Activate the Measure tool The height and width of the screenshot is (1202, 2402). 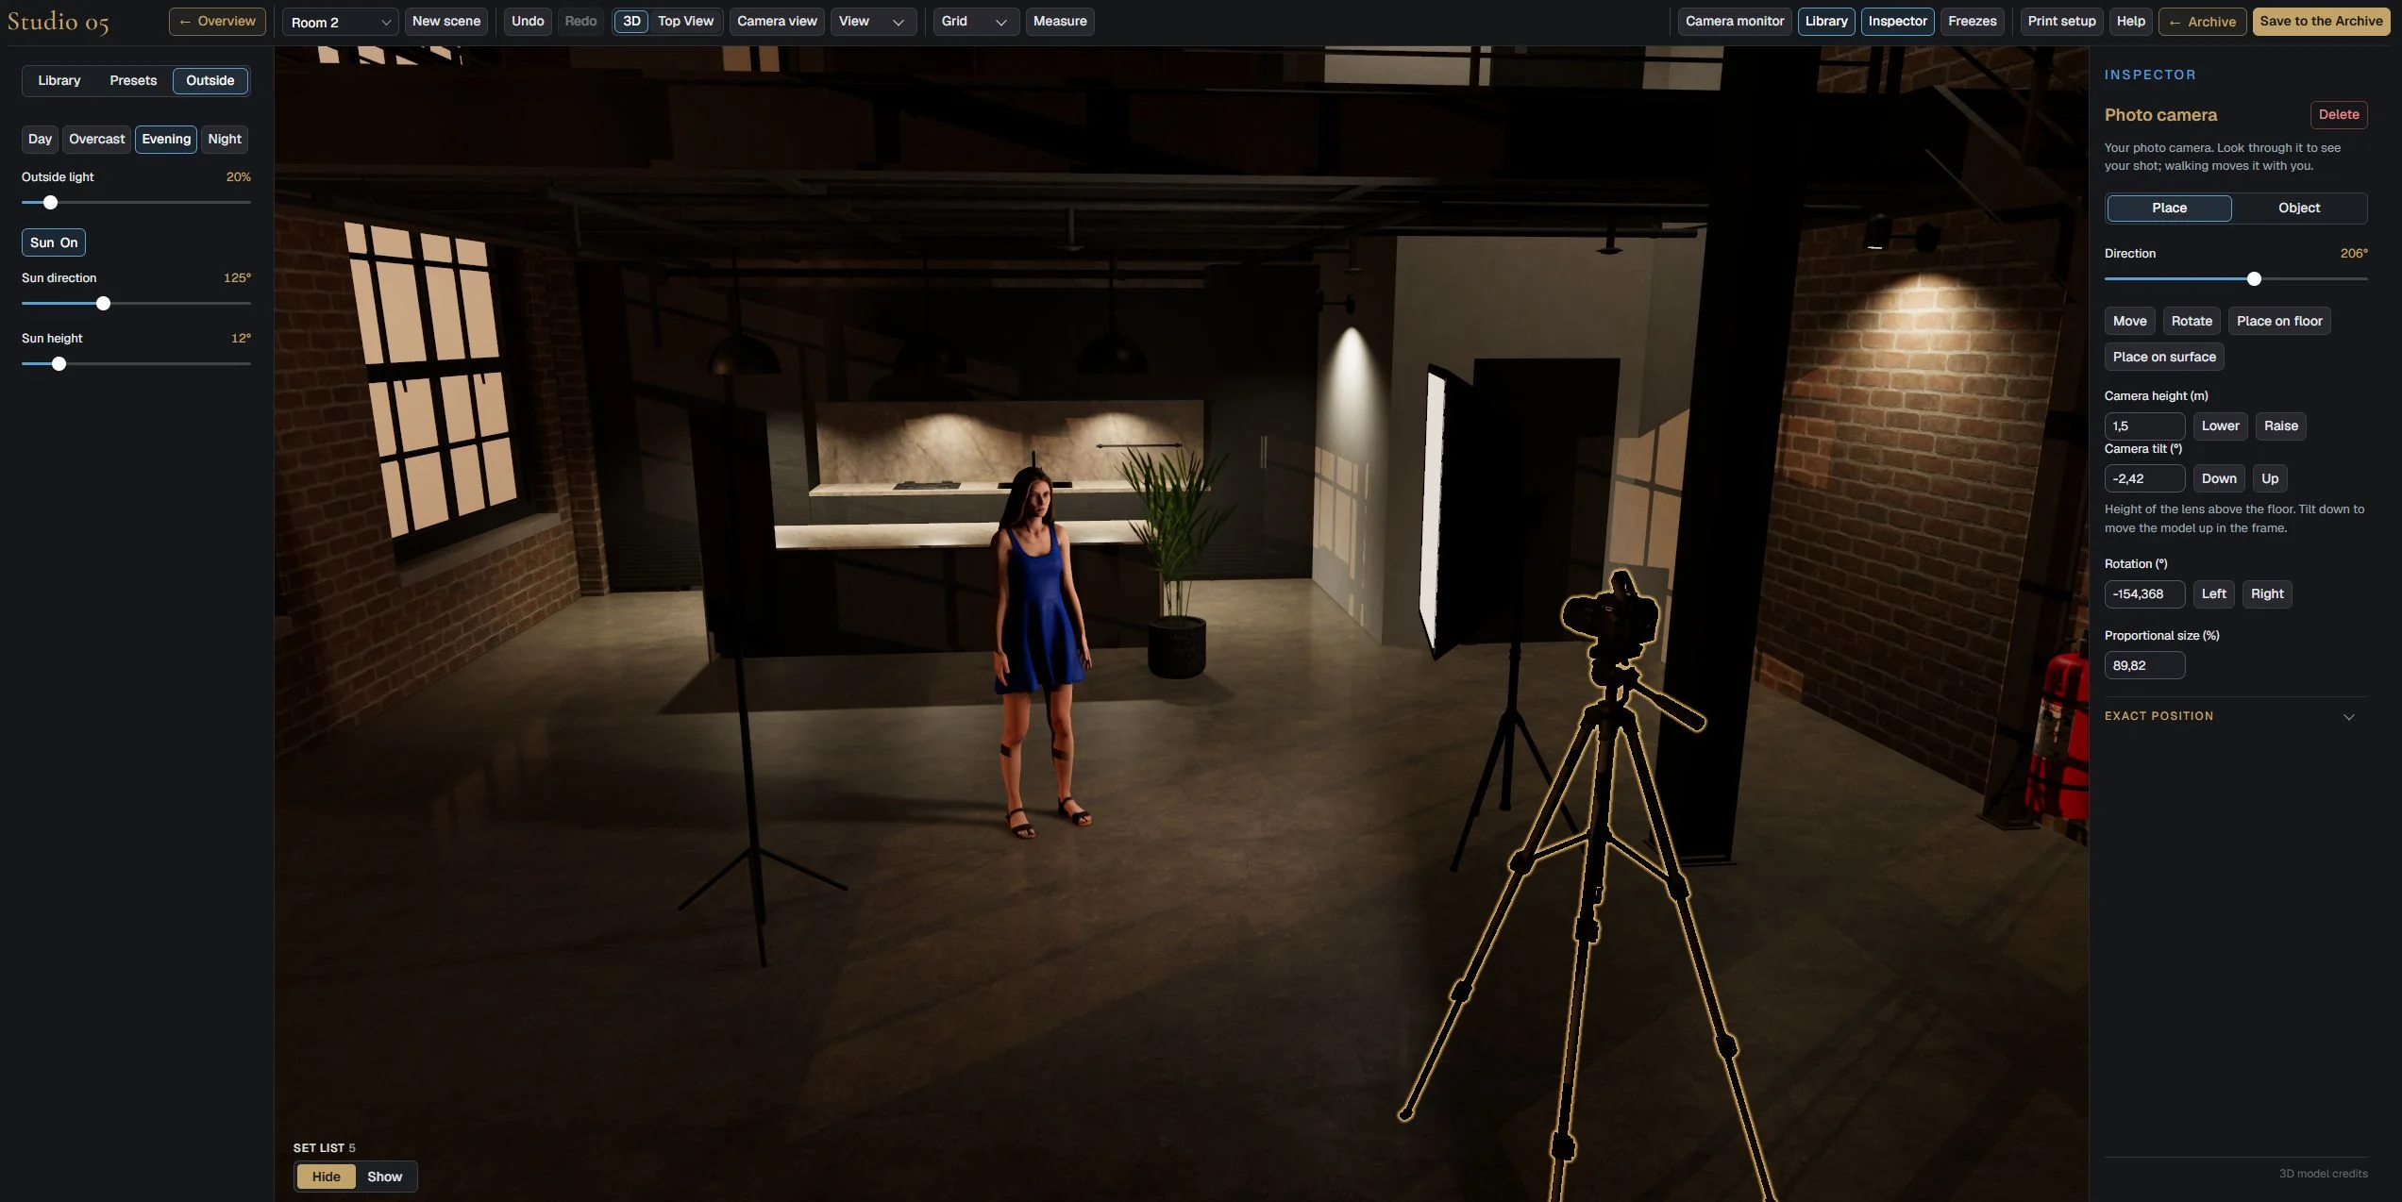coord(1060,22)
